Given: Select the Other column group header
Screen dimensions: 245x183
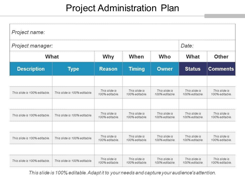Looking at the screenshot, I should [x=221, y=57].
